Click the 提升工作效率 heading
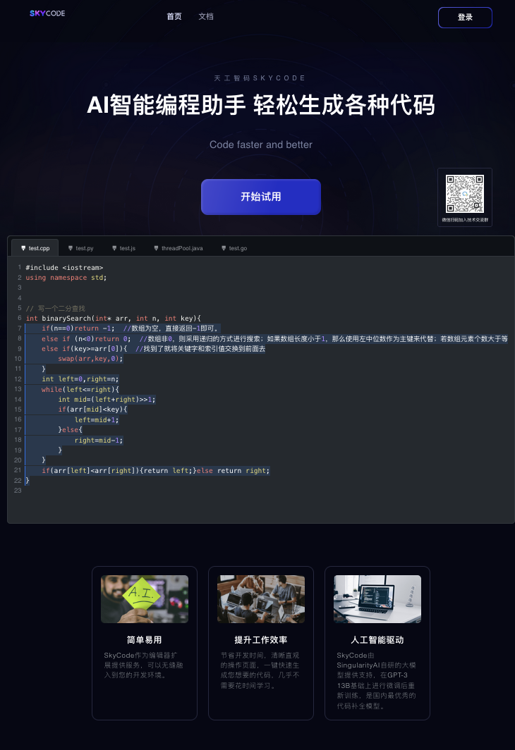The height and width of the screenshot is (750, 515). (261, 639)
